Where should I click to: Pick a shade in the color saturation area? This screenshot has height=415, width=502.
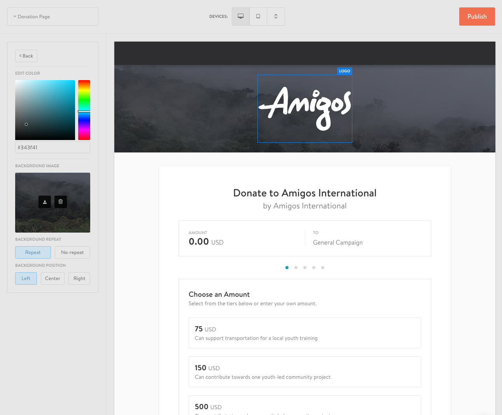click(45, 110)
